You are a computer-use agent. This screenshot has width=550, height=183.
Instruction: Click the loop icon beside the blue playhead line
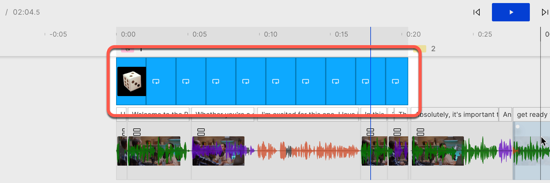(x=365, y=81)
